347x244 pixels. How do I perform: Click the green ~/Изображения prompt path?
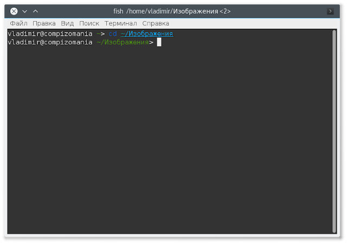pyautogui.click(x=123, y=42)
